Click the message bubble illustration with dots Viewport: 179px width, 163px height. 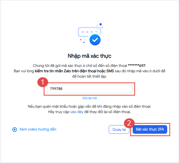click(89, 32)
